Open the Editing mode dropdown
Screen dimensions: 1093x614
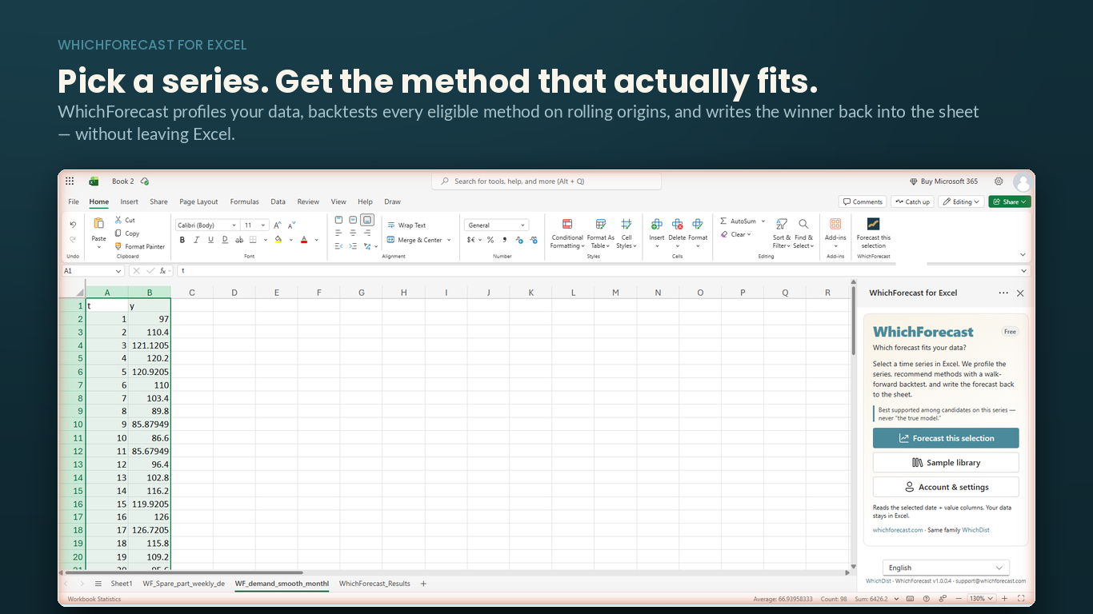pyautogui.click(x=961, y=202)
